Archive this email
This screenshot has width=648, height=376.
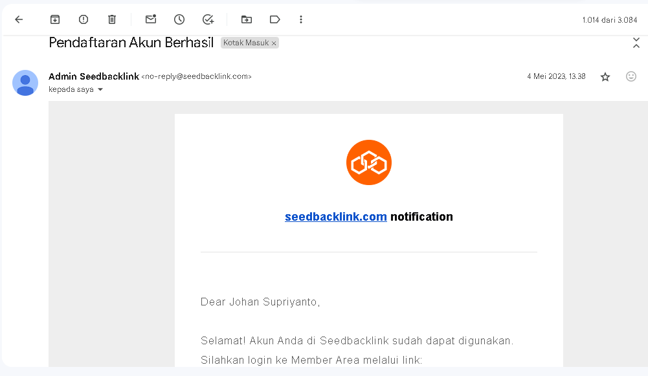[x=55, y=19]
